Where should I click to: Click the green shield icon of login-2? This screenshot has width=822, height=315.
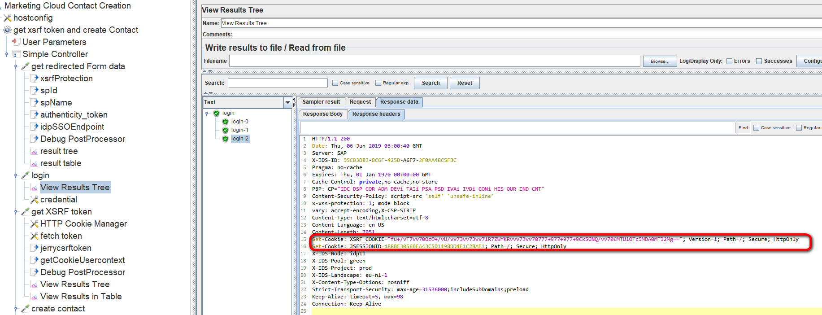pyautogui.click(x=226, y=139)
